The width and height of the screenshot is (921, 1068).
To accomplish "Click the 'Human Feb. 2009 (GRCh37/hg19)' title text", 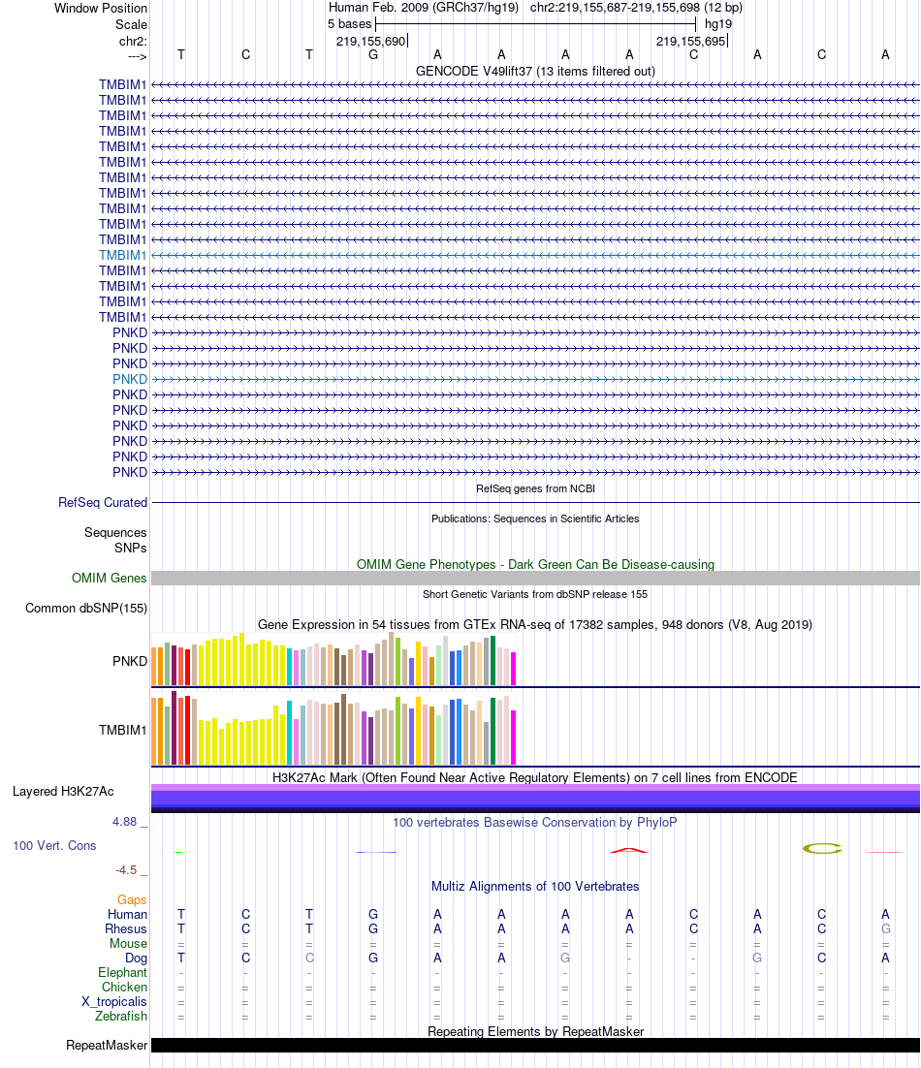I will point(423,8).
